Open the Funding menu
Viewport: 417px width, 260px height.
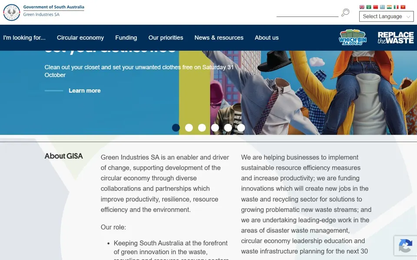click(x=126, y=38)
